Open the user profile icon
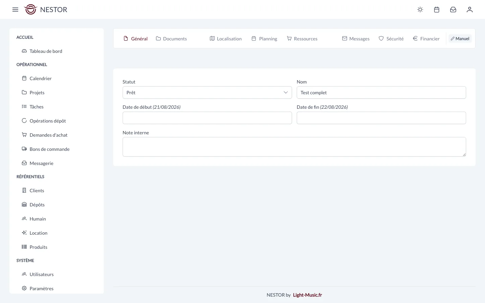The image size is (485, 303). tap(470, 9)
